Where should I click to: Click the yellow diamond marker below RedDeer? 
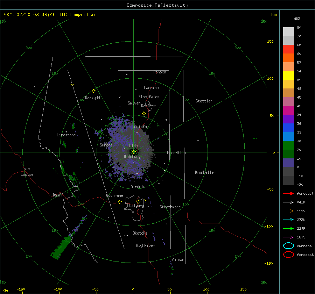coord(144,114)
